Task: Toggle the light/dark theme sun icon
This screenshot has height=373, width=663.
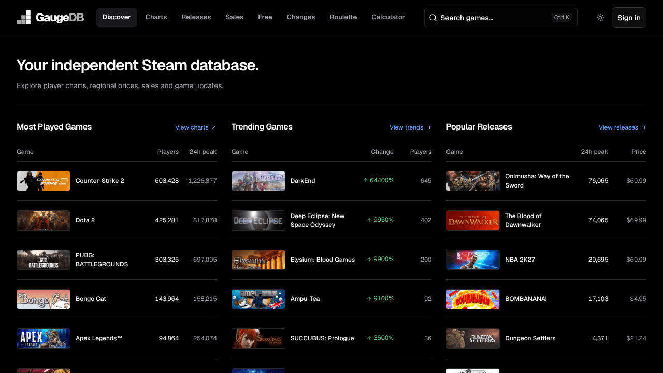Action: coord(600,18)
